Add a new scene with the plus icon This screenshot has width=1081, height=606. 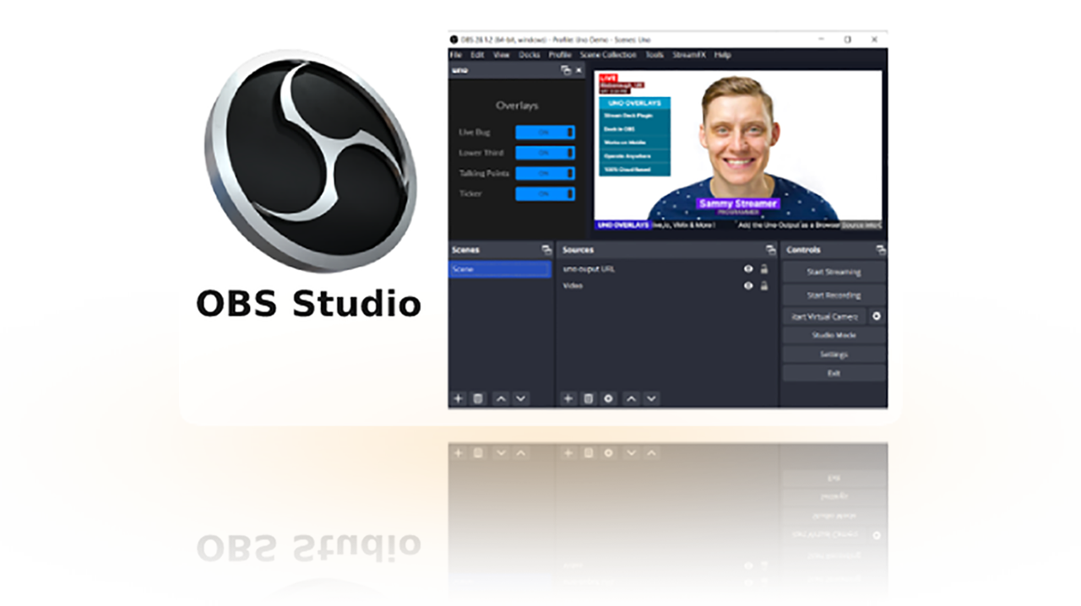(459, 398)
